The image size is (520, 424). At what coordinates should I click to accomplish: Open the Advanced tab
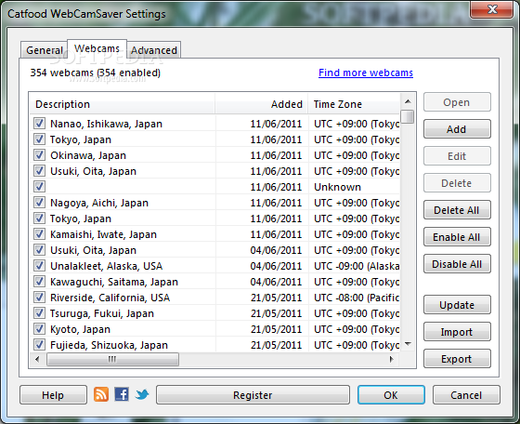[x=154, y=50]
